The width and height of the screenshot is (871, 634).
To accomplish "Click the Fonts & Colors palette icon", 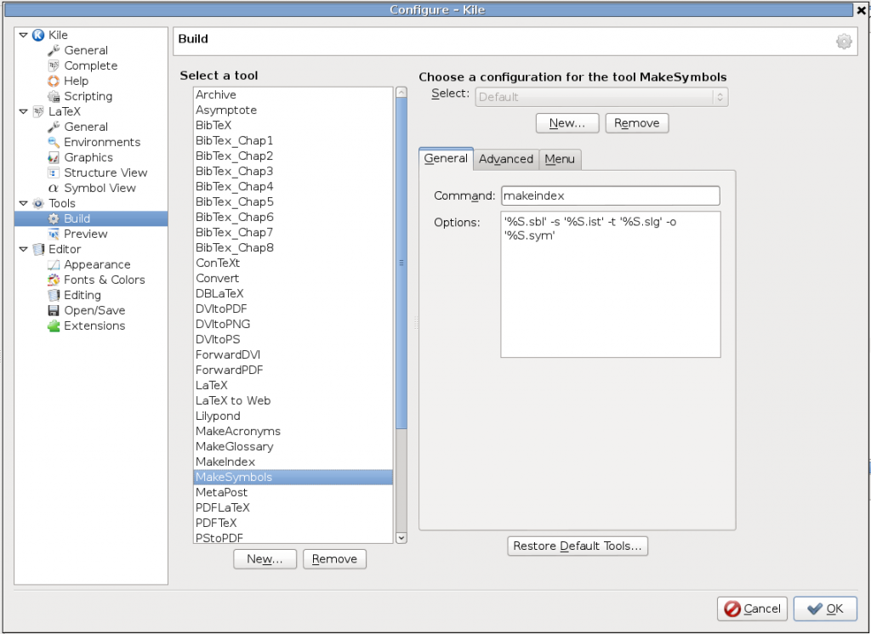I will 54,280.
